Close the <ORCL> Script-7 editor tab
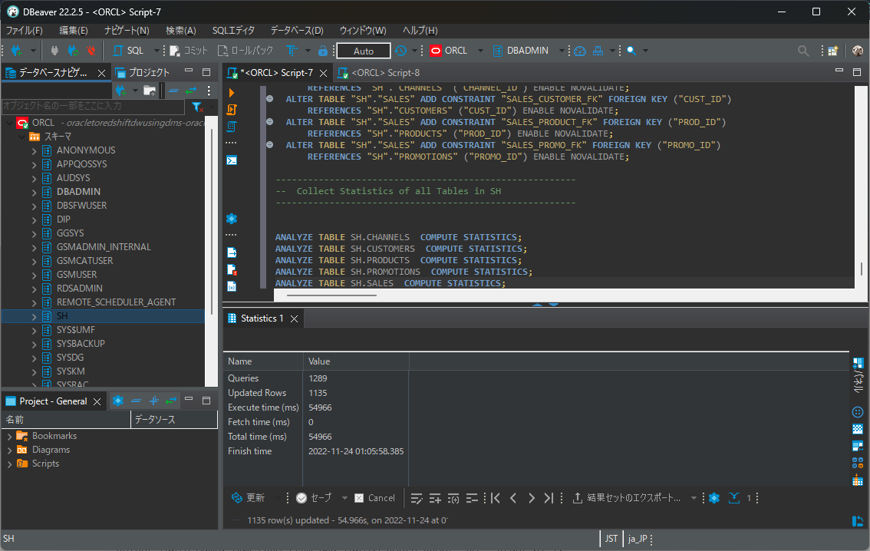This screenshot has height=551, width=870. (324, 73)
